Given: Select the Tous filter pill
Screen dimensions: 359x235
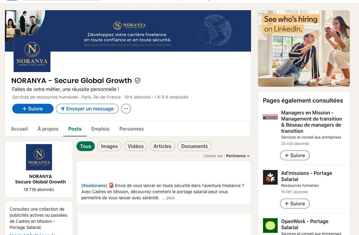Looking at the screenshot, I should (86, 146).
